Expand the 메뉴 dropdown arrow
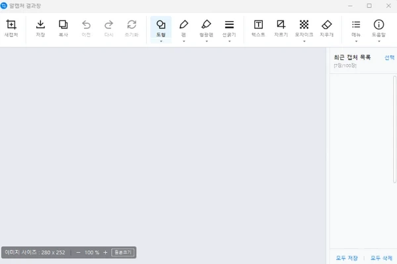Image resolution: width=397 pixels, height=264 pixels. coord(356,41)
